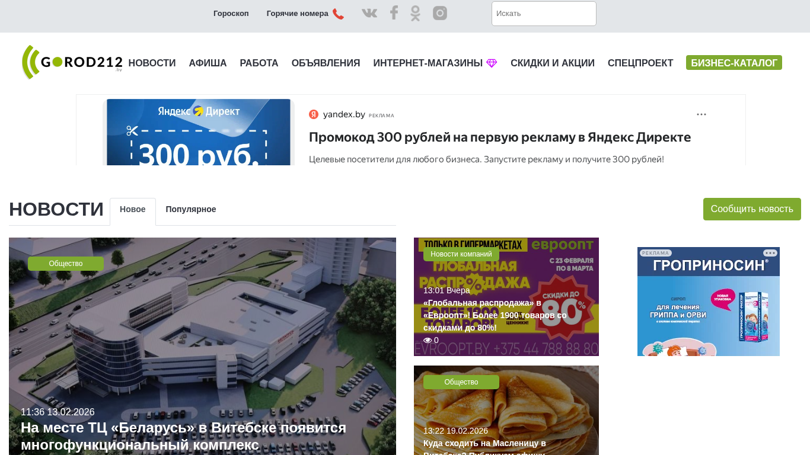
Task: Open the НОВОСТИ menu item
Action: (152, 63)
